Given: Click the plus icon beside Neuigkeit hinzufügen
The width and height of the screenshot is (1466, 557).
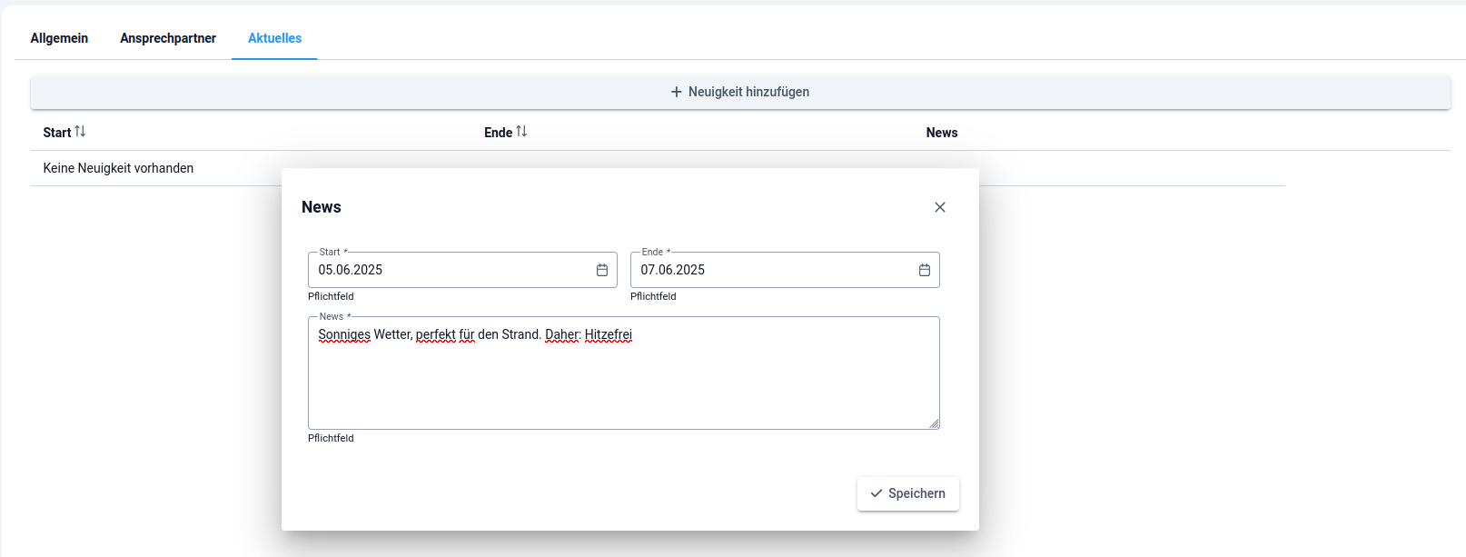Looking at the screenshot, I should (676, 92).
